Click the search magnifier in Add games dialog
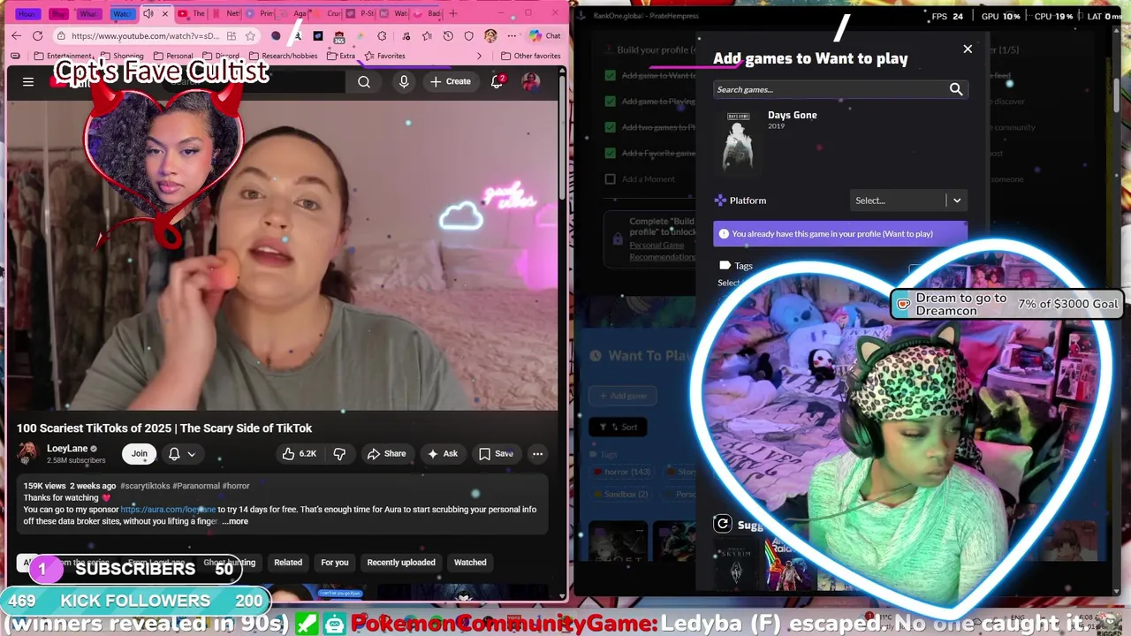 956,89
